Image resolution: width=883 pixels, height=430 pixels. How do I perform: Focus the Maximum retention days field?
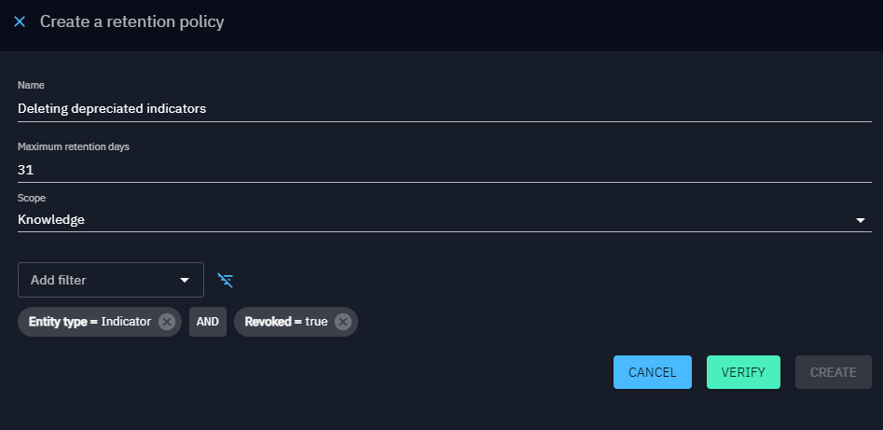coord(445,170)
